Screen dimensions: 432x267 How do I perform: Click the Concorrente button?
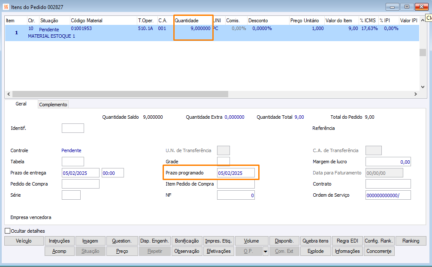tap(379, 251)
